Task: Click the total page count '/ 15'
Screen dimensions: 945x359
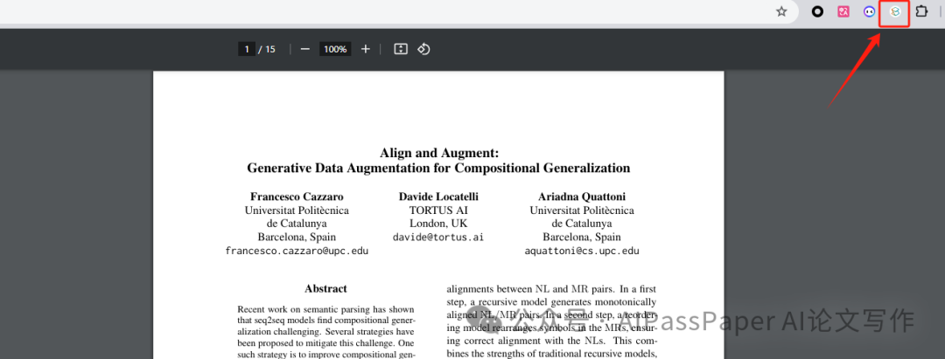Action: point(267,49)
